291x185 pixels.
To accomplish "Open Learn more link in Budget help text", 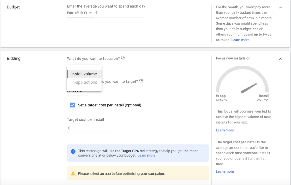I will [240, 40].
